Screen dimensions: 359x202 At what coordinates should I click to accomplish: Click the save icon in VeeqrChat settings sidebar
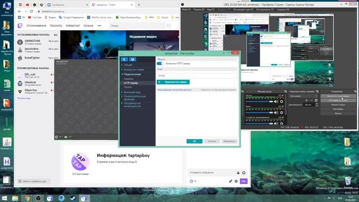coord(132,59)
